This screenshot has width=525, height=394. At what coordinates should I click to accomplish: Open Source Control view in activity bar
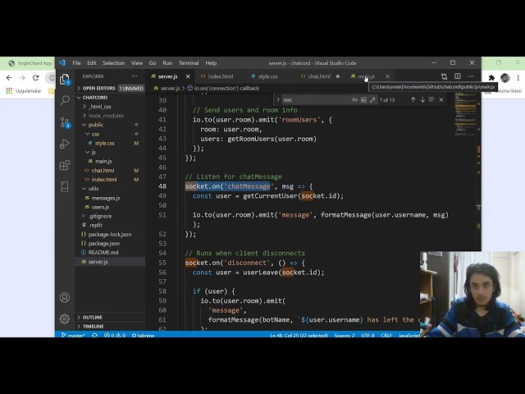point(65,122)
